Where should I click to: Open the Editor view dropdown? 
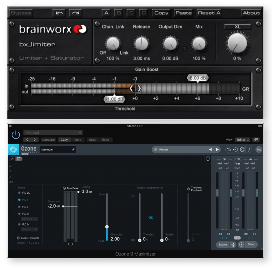[x=242, y=140]
